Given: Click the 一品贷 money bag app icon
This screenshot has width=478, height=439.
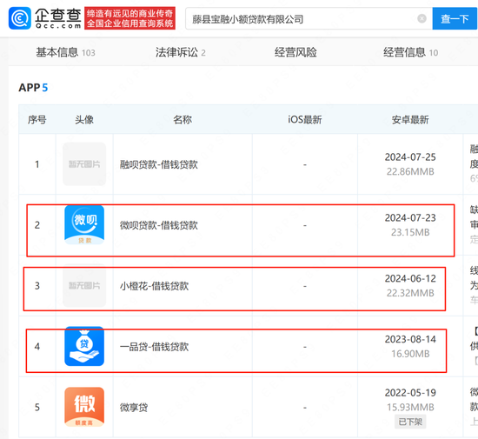Looking at the screenshot, I should [84, 346].
